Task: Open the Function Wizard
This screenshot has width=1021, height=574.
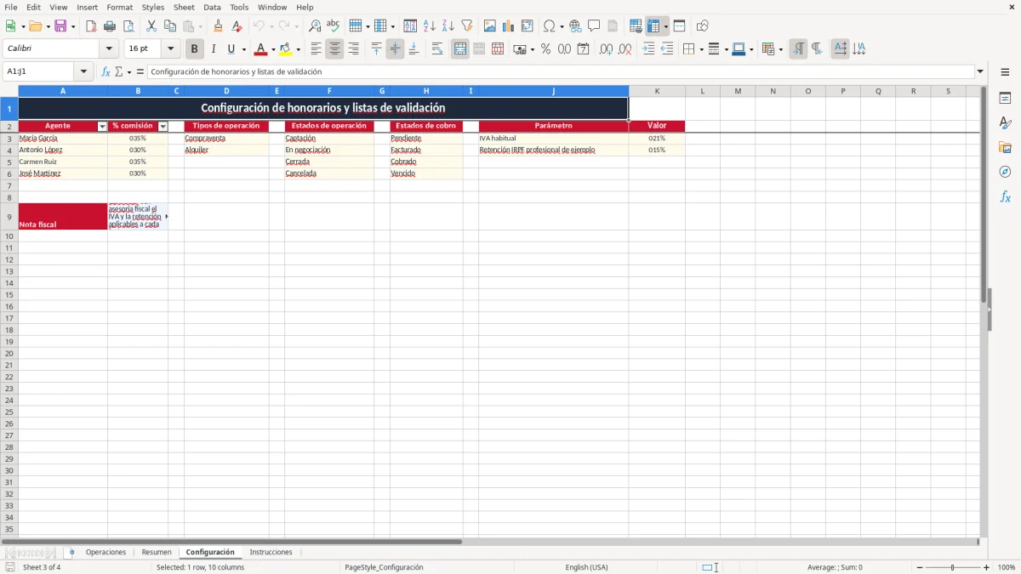Action: (106, 71)
